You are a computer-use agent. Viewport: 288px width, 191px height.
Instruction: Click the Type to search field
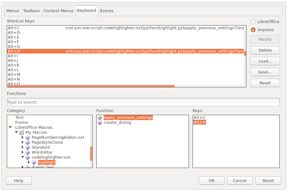point(143,102)
